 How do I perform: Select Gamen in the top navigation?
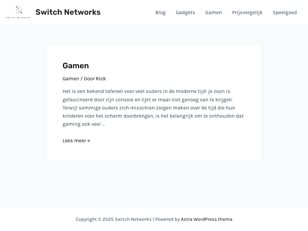pyautogui.click(x=214, y=12)
